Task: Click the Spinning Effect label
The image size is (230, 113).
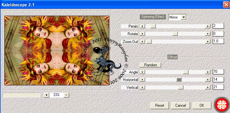Action: click(153, 17)
